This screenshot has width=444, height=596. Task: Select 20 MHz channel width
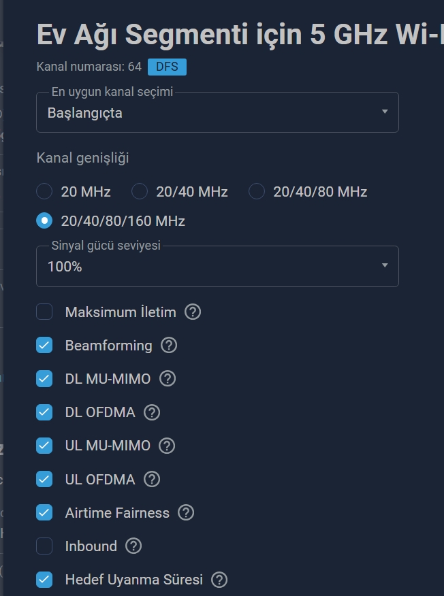[44, 191]
